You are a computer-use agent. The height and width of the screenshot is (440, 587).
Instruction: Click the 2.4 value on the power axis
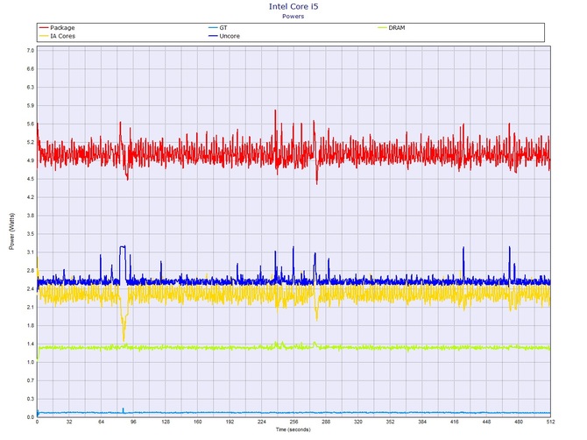click(x=31, y=289)
